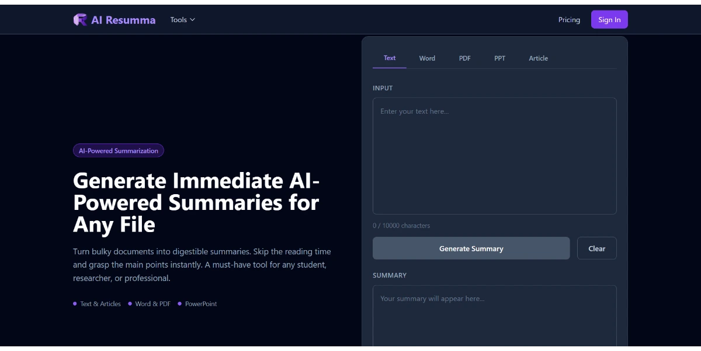Focus the 'Enter your text here' input box
Image resolution: width=701 pixels, height=351 pixels.
point(494,156)
